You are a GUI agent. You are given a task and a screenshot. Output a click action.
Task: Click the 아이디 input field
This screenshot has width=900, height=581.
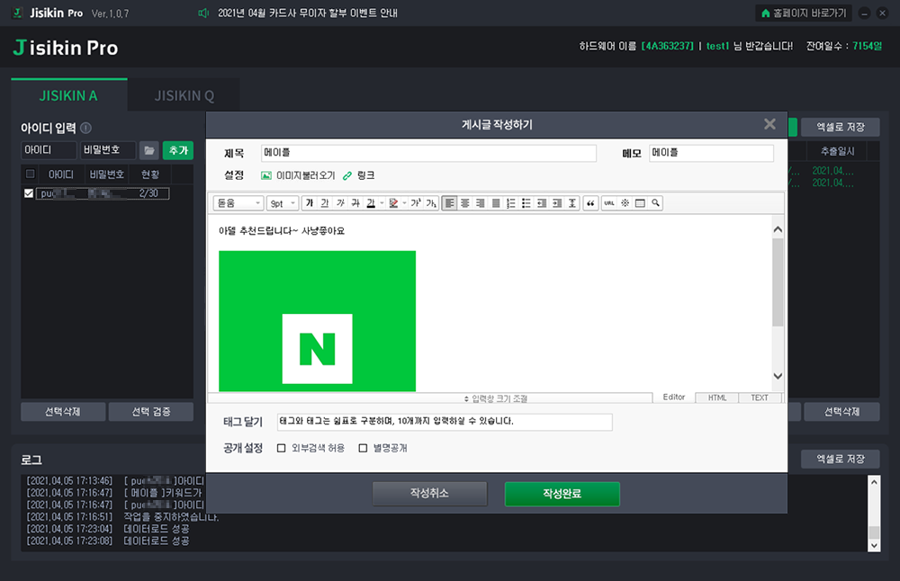click(49, 150)
